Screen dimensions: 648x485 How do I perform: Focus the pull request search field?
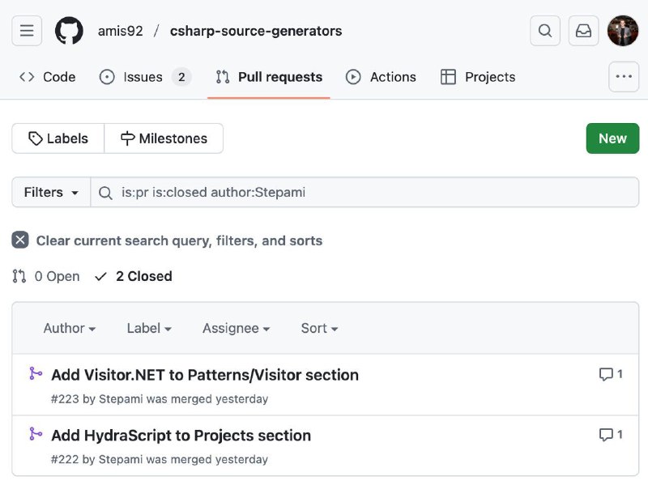[365, 192]
